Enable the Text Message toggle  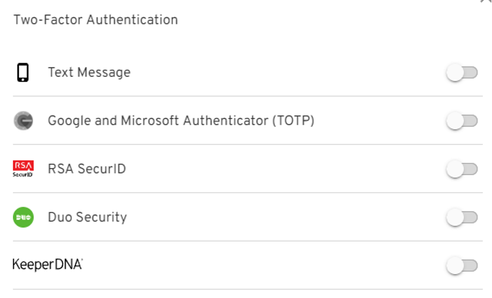[462, 73]
